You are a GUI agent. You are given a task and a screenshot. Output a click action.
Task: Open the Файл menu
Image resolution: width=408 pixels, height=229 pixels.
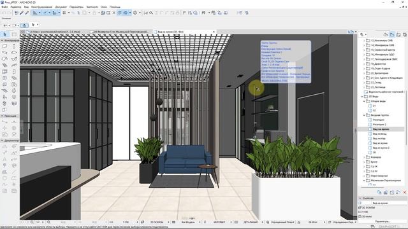pos(4,7)
